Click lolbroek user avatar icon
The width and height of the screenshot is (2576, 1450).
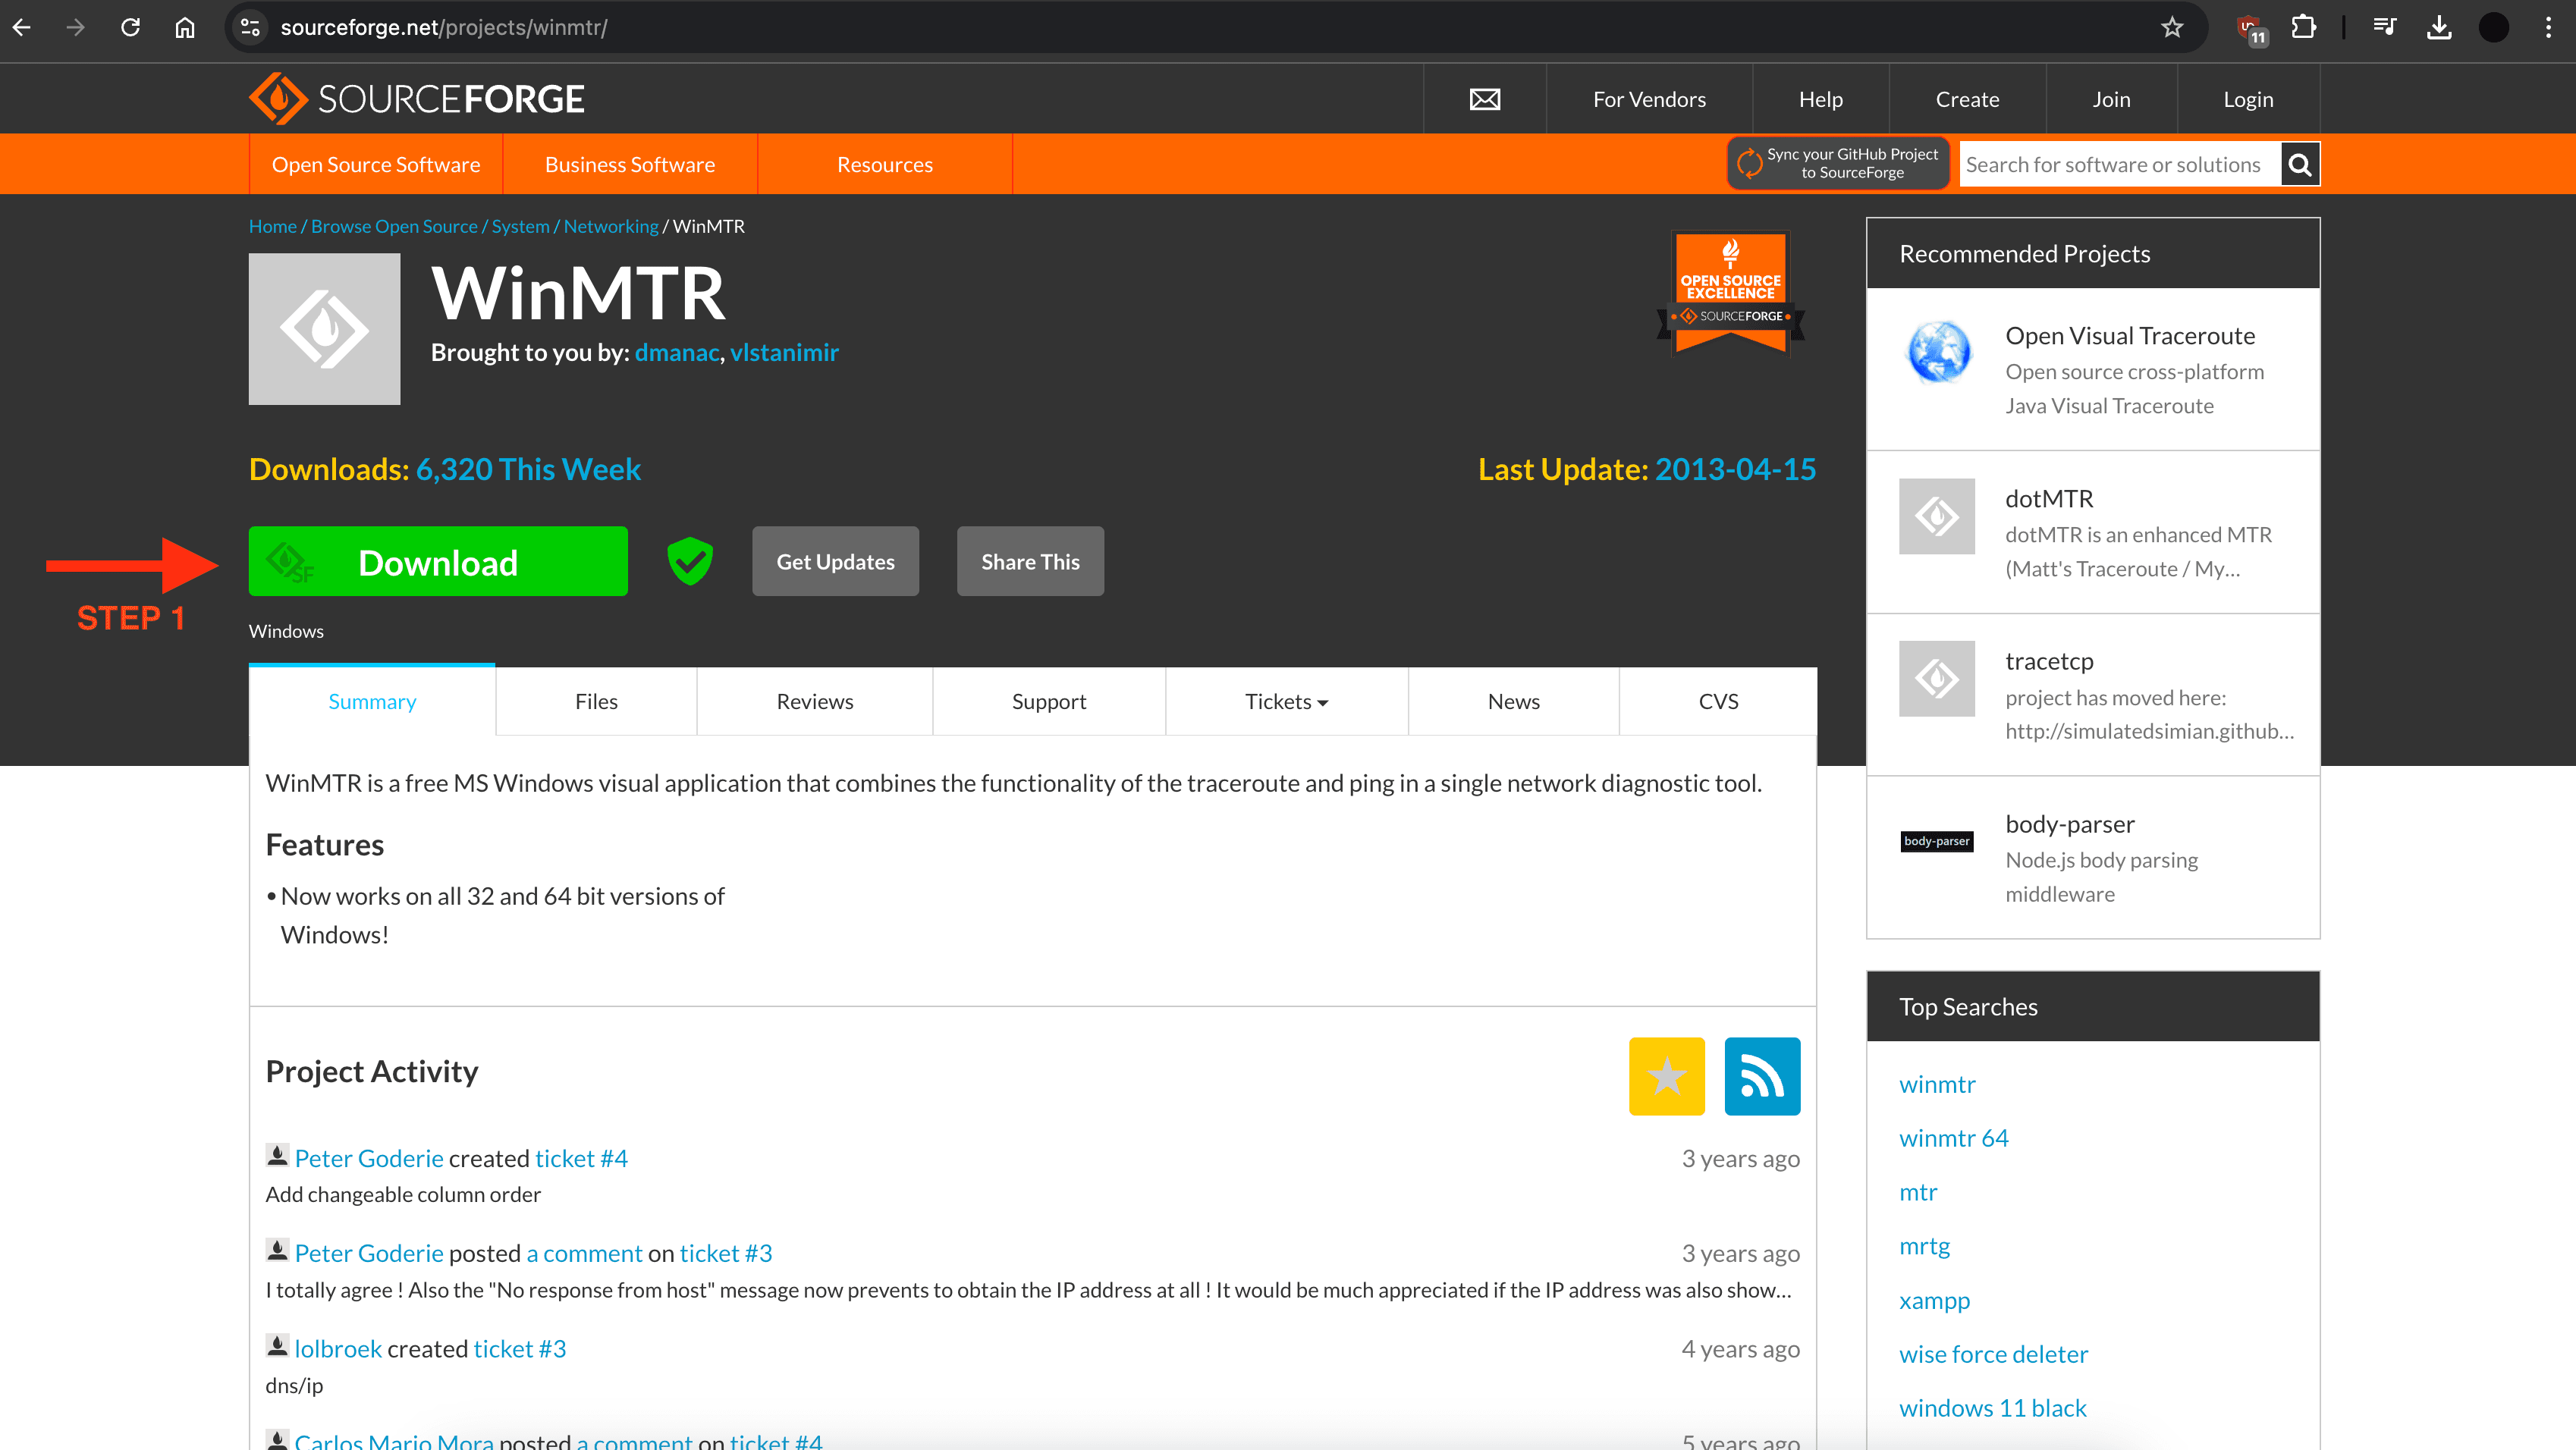[277, 1345]
